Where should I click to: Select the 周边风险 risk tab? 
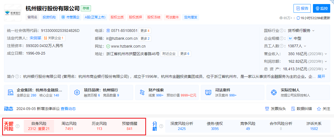pos(69,126)
